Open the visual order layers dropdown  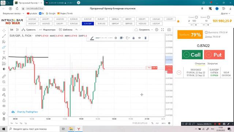(x=122, y=38)
